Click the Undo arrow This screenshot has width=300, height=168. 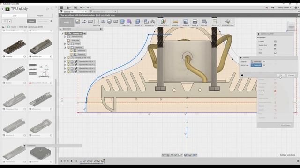click(82, 7)
